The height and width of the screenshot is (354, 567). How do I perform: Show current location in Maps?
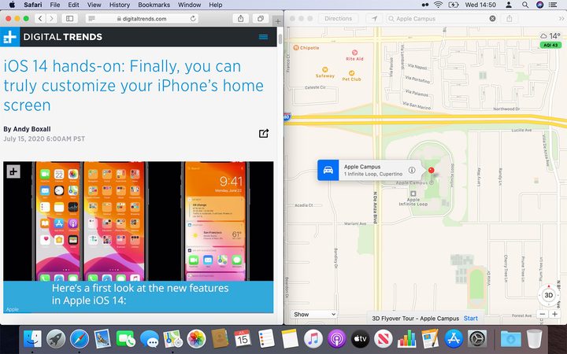tap(374, 18)
